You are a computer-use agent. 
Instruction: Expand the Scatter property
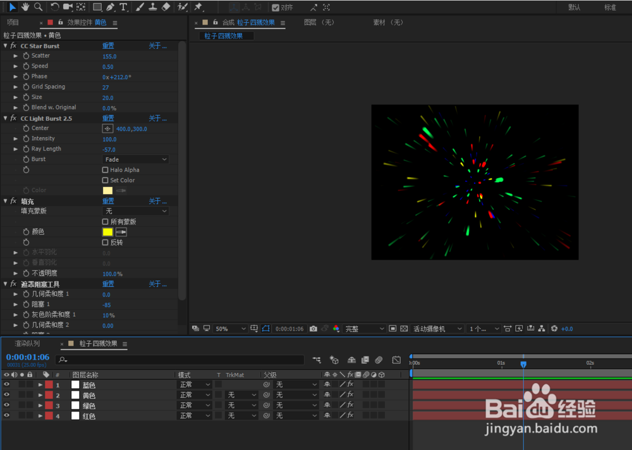16,56
